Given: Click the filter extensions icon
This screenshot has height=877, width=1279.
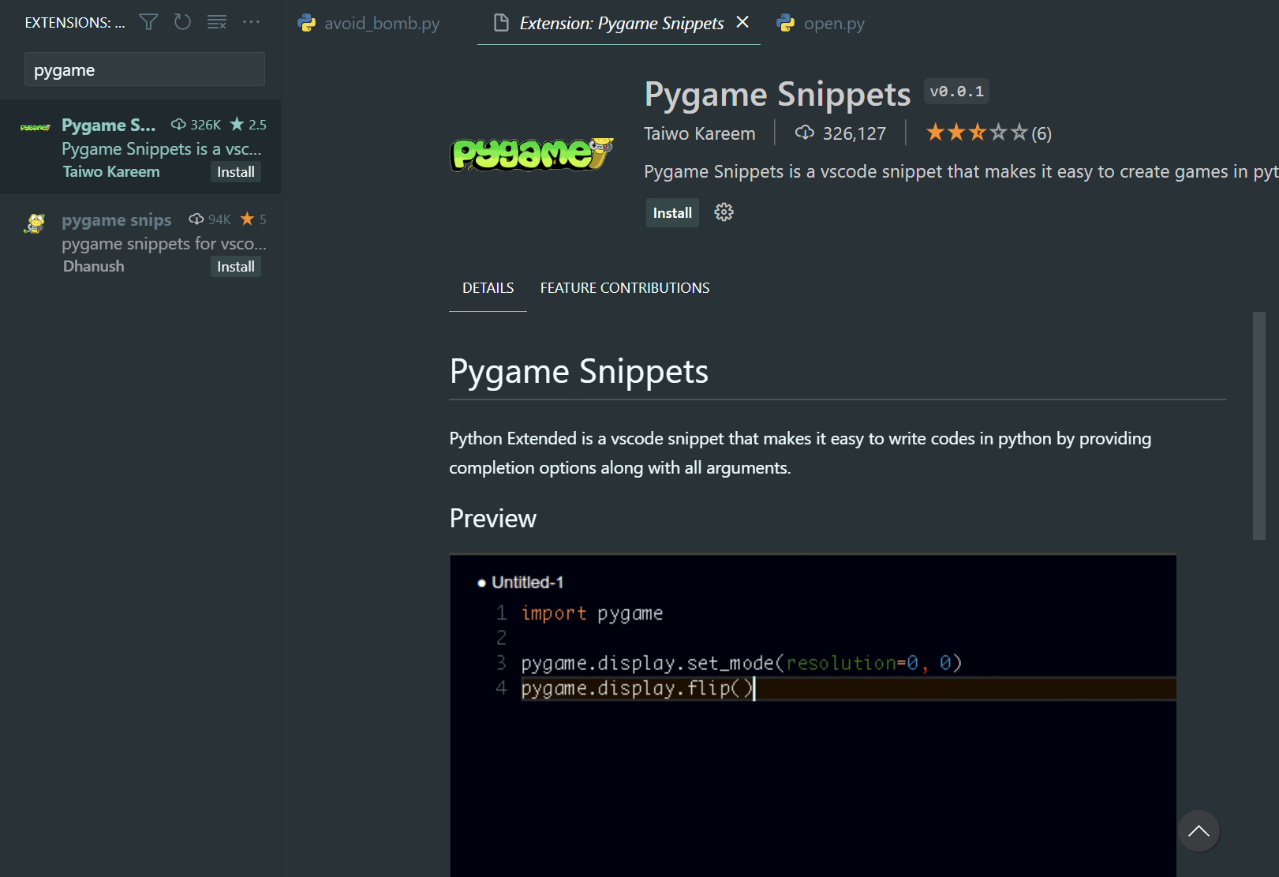Looking at the screenshot, I should click(x=148, y=22).
